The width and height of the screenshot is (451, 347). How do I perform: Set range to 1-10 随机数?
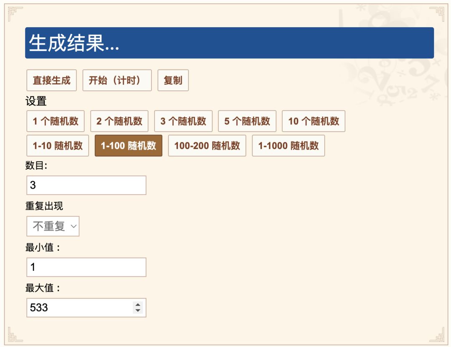[x=58, y=145]
